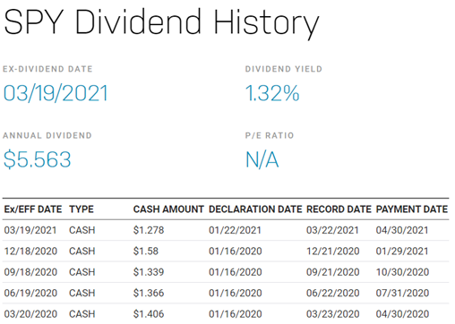Click the SPY Dividend History heading
This screenshot has width=455, height=324.
pos(161,23)
